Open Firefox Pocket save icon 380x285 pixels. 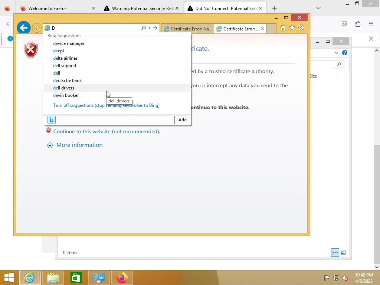tap(344, 24)
